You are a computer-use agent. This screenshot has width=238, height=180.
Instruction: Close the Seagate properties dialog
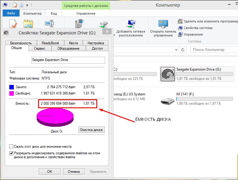click(107, 31)
